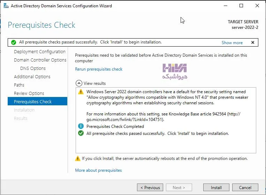Click the reboot notice about promotion operation
266x195 pixels.
coord(165,159)
